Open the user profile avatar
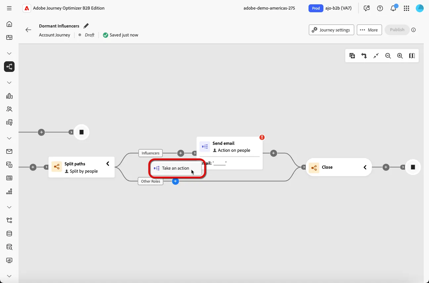The image size is (429, 283). pyautogui.click(x=420, y=8)
